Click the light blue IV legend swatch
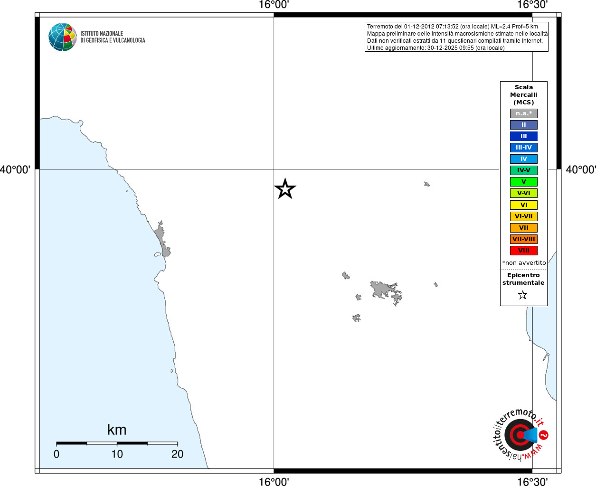 524,159
